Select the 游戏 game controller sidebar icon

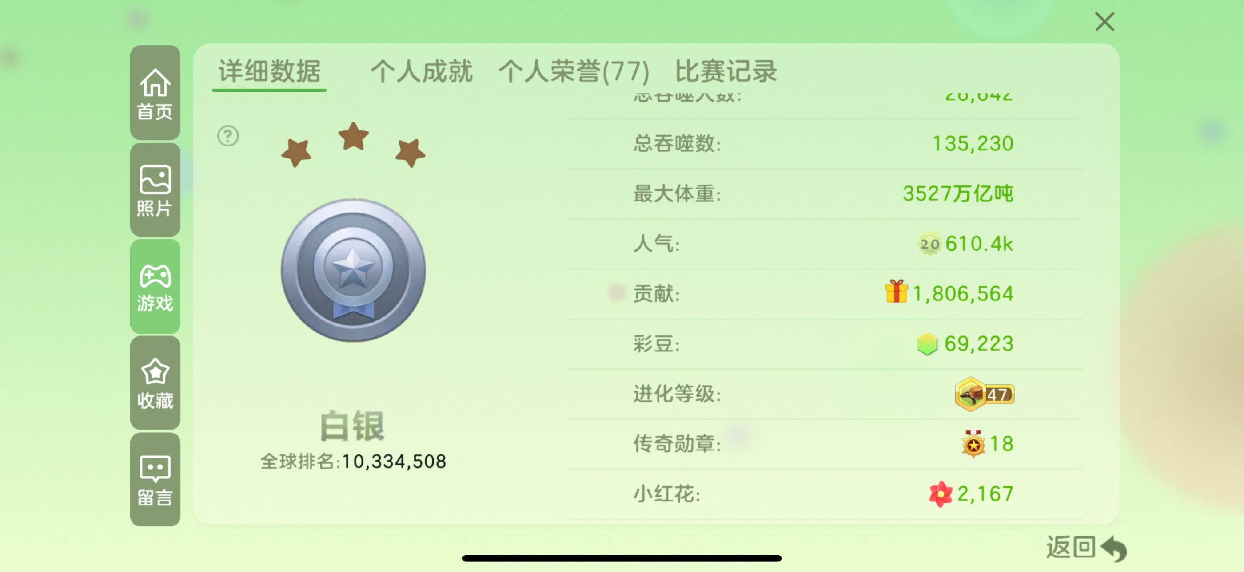[155, 287]
